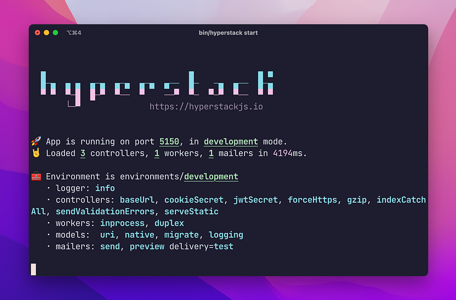Click the 'uri' models value
This screenshot has height=300, width=456.
click(x=108, y=235)
